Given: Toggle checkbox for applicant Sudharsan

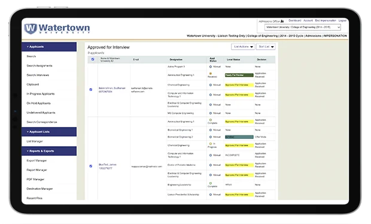Looking at the screenshot, I should (x=90, y=89).
